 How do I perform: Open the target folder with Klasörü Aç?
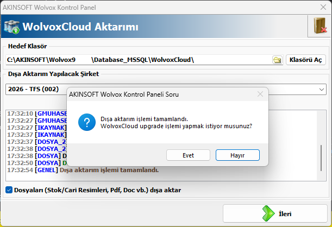click(x=305, y=60)
